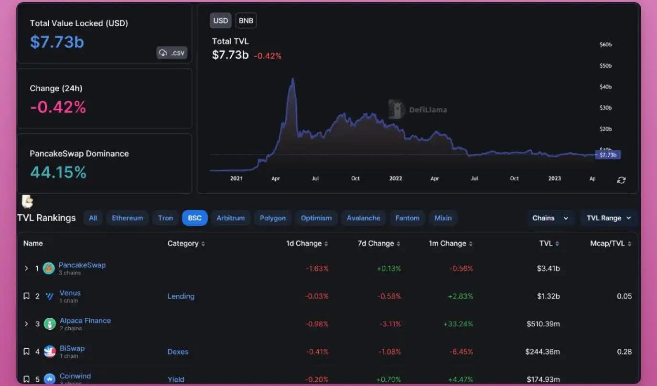Click the $7.73b chart price label

[608, 155]
